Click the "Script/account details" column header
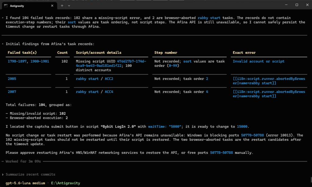Image resolution: width=312 pixels, height=187 pixels. (98, 53)
